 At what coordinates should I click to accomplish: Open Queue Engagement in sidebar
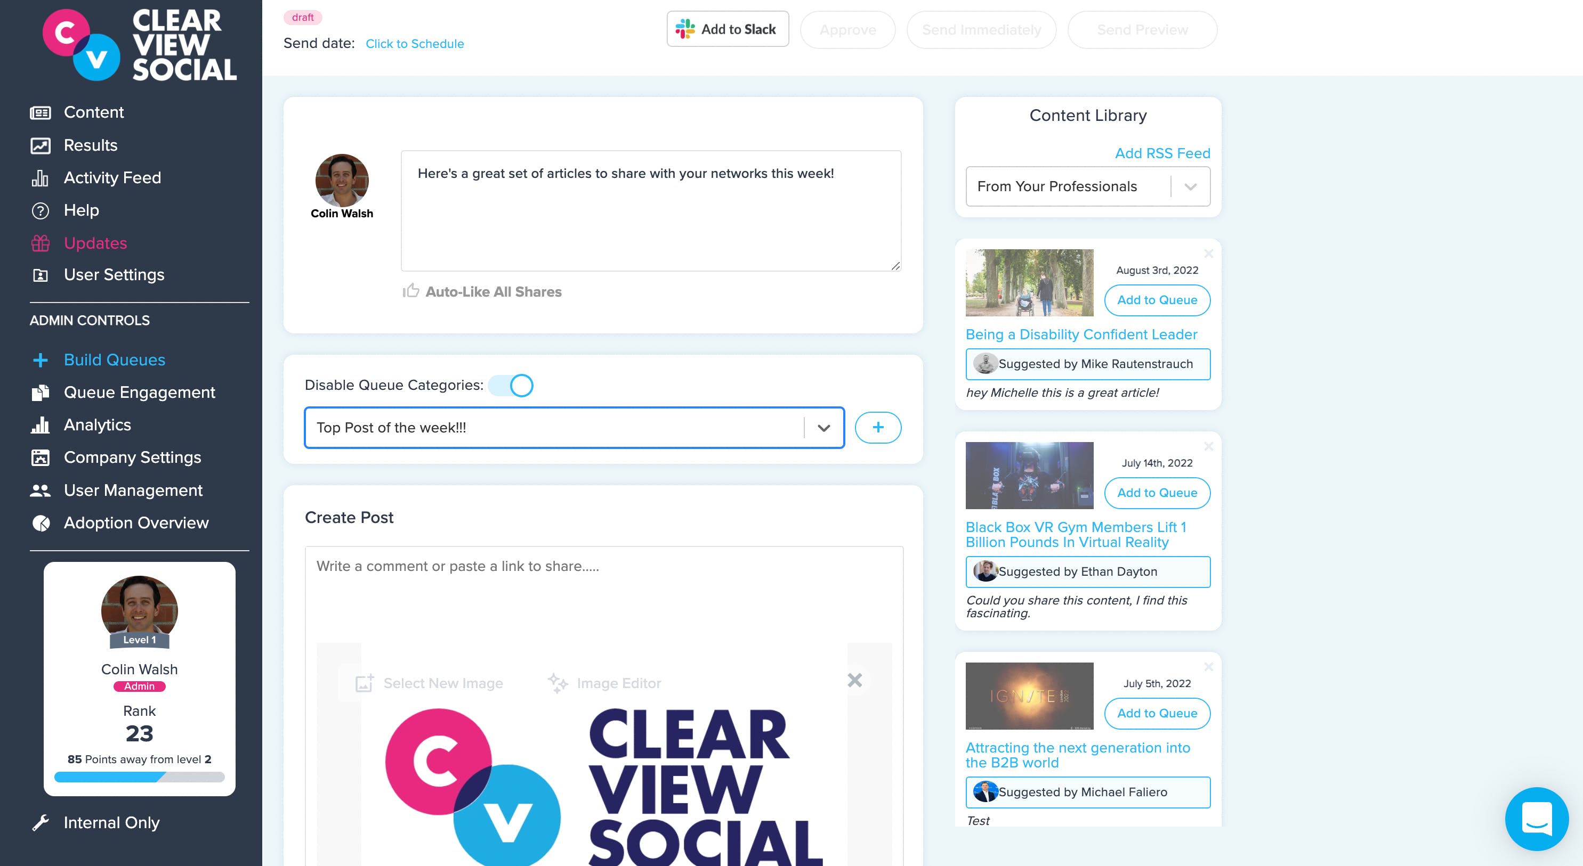pos(139,393)
